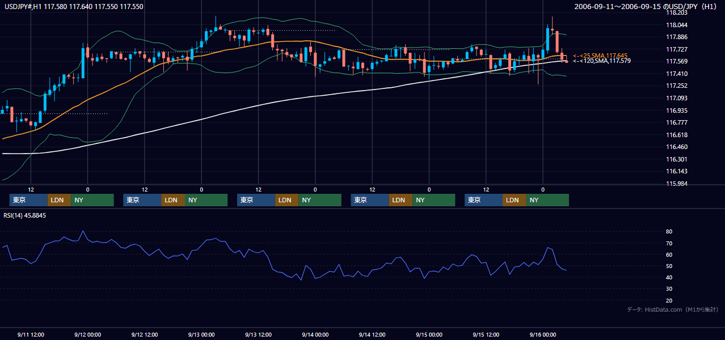Image resolution: width=725 pixels, height=340 pixels.
Task: Select the 9/13 00:00 time axis label
Action: point(201,335)
